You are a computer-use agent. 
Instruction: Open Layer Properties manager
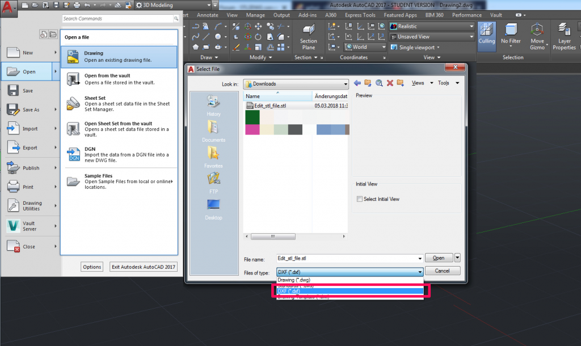click(x=564, y=36)
